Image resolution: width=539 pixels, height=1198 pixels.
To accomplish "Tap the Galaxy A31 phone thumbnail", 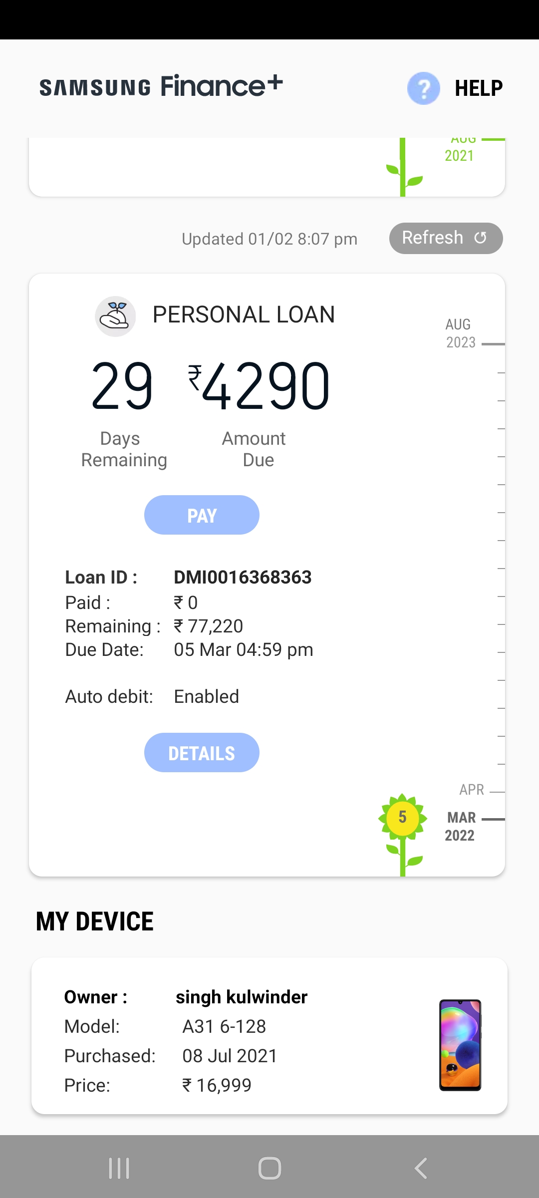I will pos(460,1045).
